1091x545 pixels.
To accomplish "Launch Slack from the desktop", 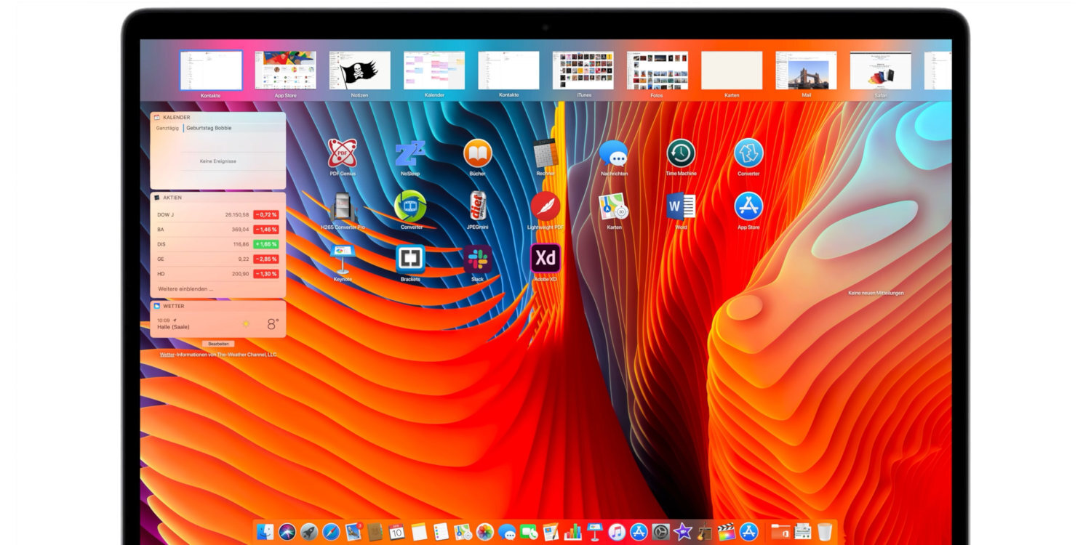I will [x=478, y=259].
